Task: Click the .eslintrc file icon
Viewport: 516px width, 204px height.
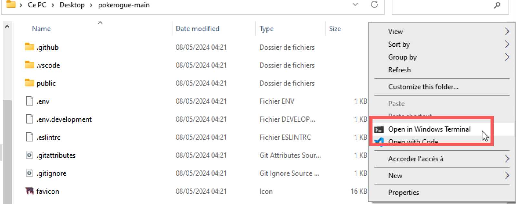Action: pos(29,137)
